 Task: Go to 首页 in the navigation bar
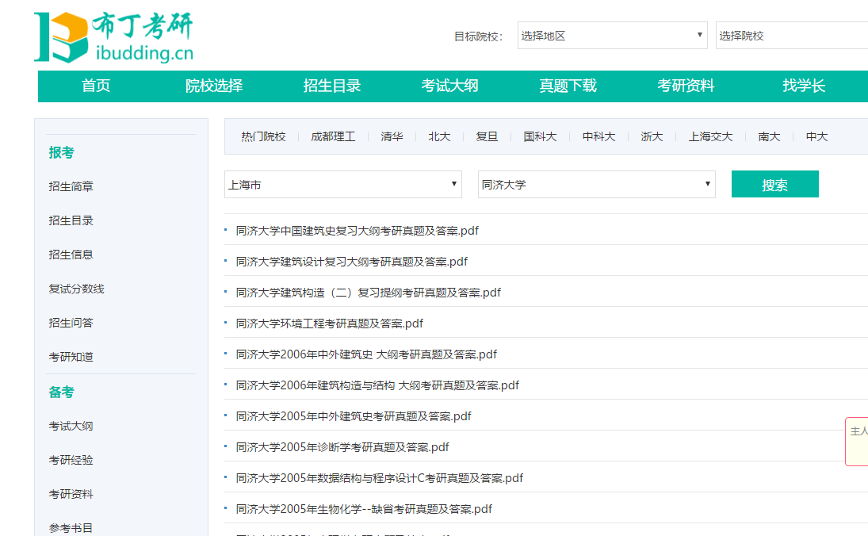(x=96, y=86)
